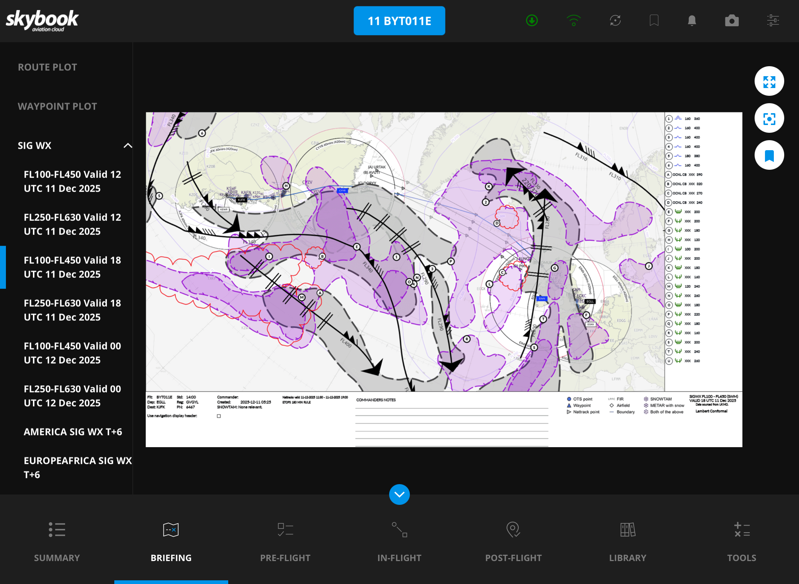The height and width of the screenshot is (584, 799).
Task: Bookmark this chart with round button
Action: pyautogui.click(x=769, y=155)
